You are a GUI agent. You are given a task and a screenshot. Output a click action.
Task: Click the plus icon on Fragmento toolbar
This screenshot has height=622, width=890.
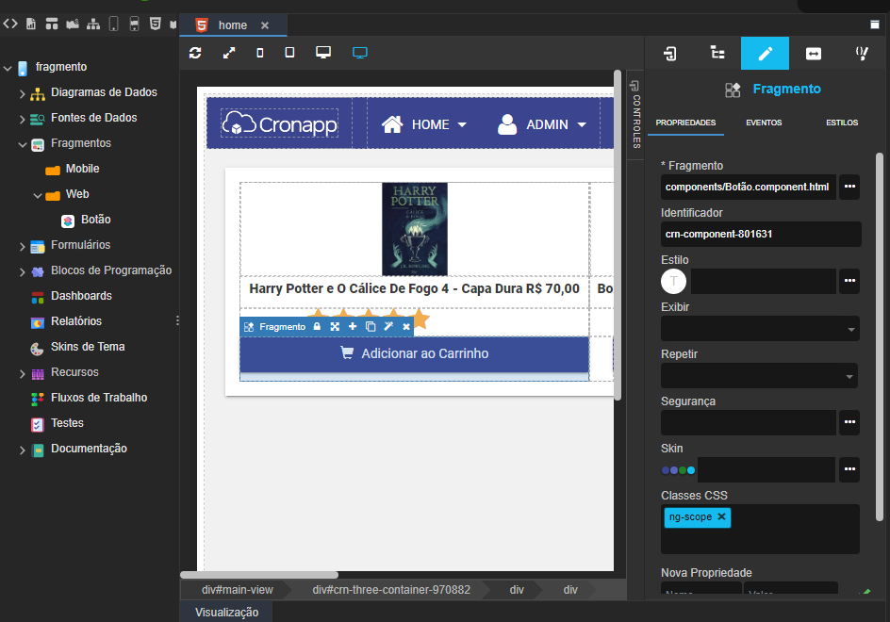pos(353,326)
